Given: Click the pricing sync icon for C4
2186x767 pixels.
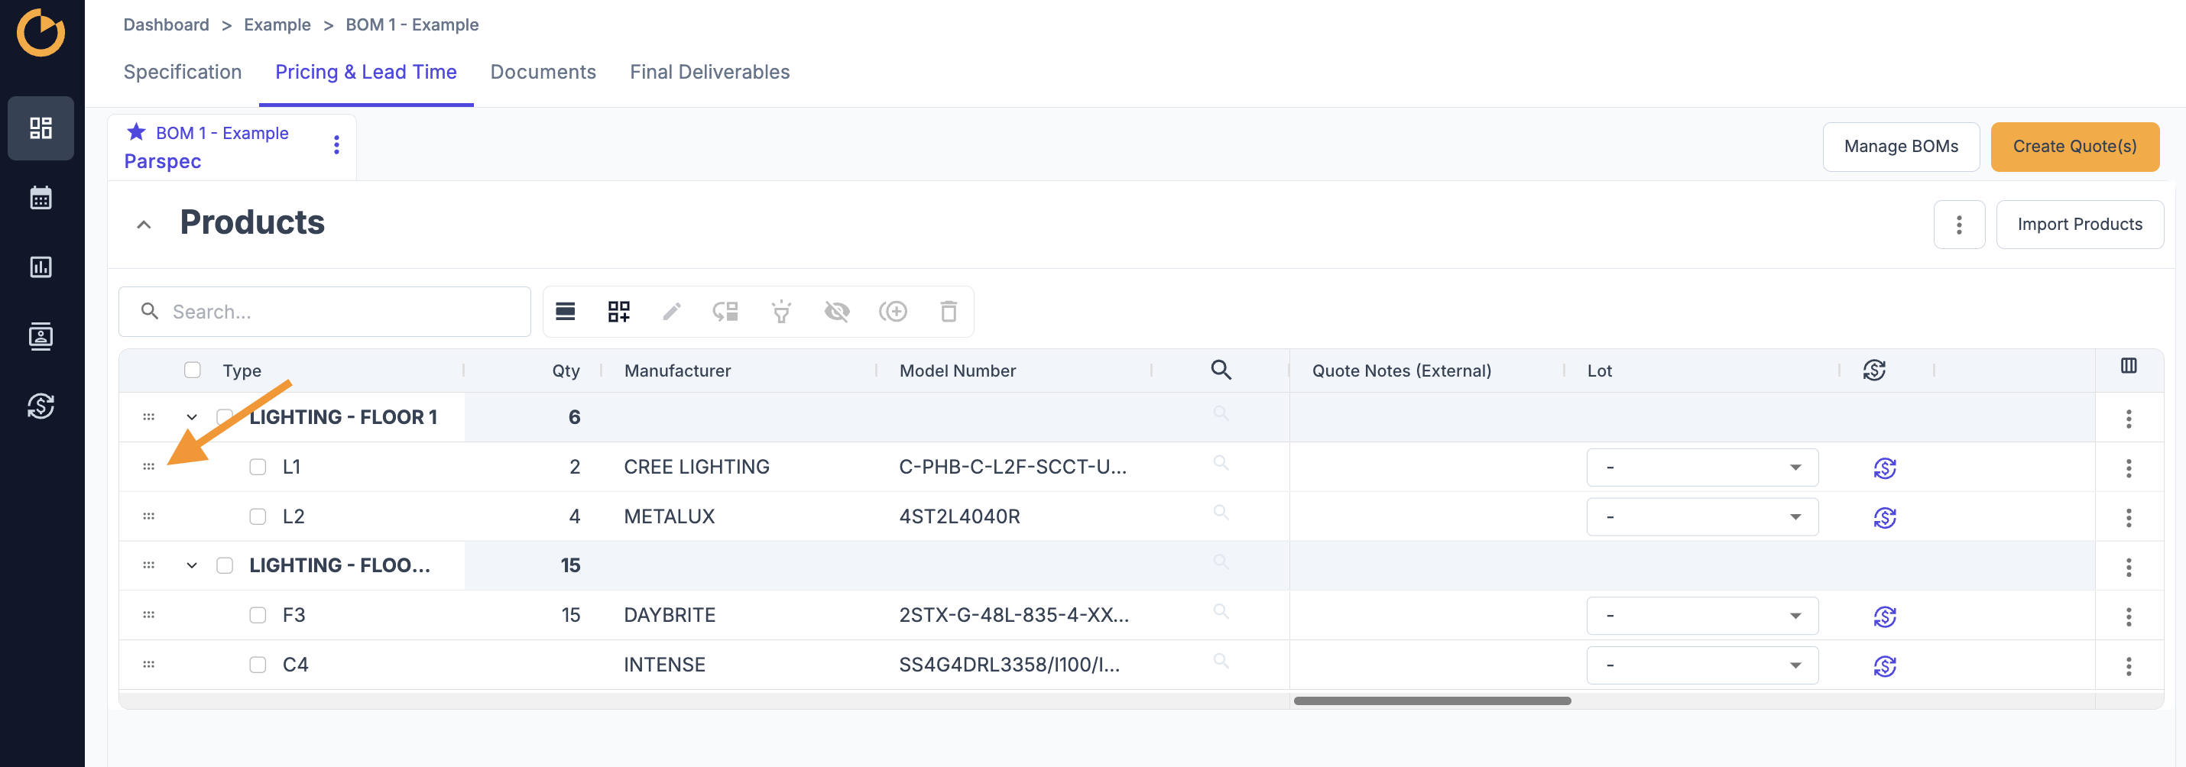Looking at the screenshot, I should 1885,666.
